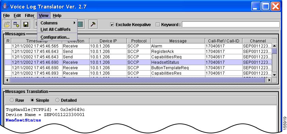This screenshot has width=287, height=134.
Task: Click SCCP protocol cell in Alarm row
Action: pyautogui.click(x=139, y=46)
